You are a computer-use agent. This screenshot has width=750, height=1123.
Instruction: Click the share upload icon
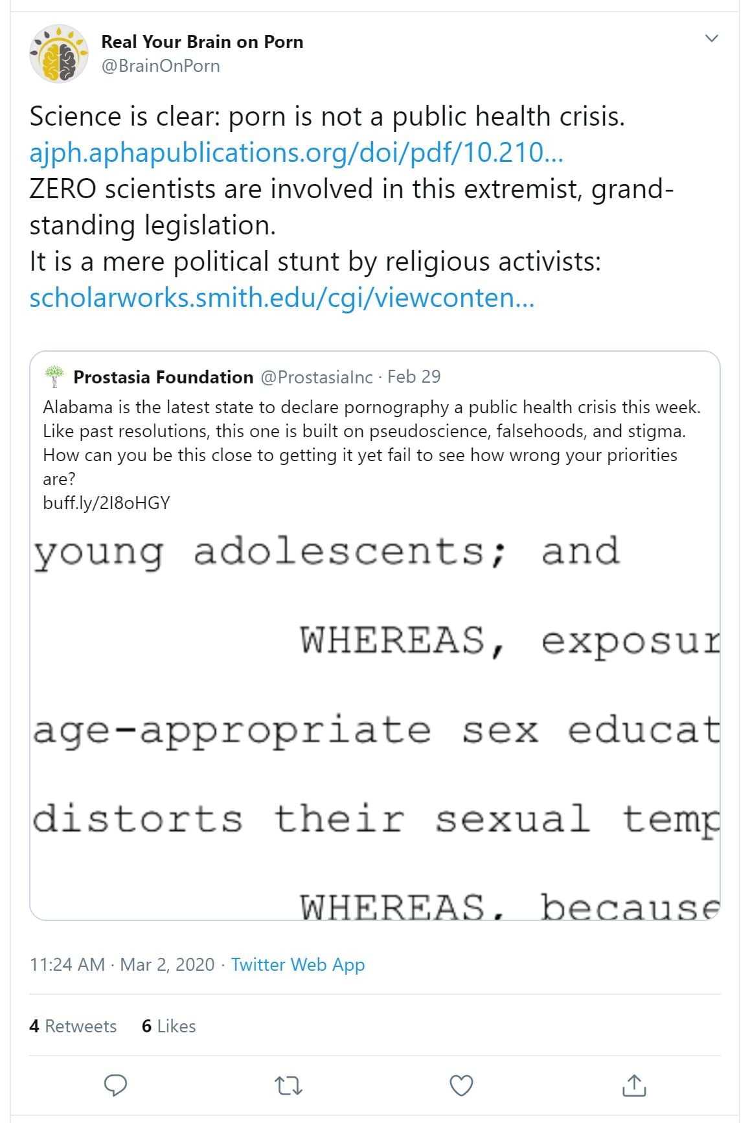coord(634,1085)
